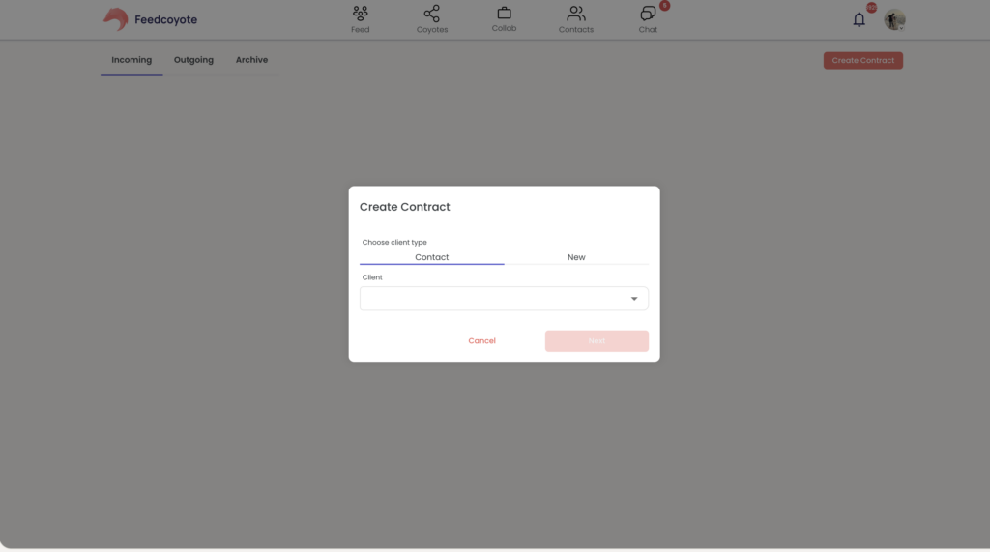Open the Feed icon in navigation
Screen dimensions: 990x552
(x=361, y=14)
